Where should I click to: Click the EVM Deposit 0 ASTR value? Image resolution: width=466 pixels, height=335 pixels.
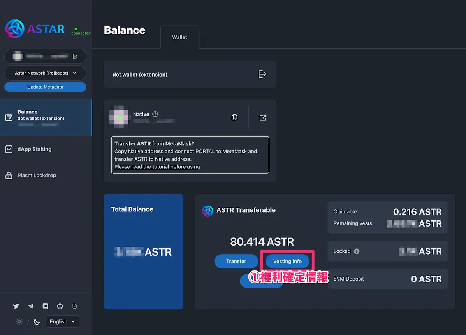[x=426, y=279]
